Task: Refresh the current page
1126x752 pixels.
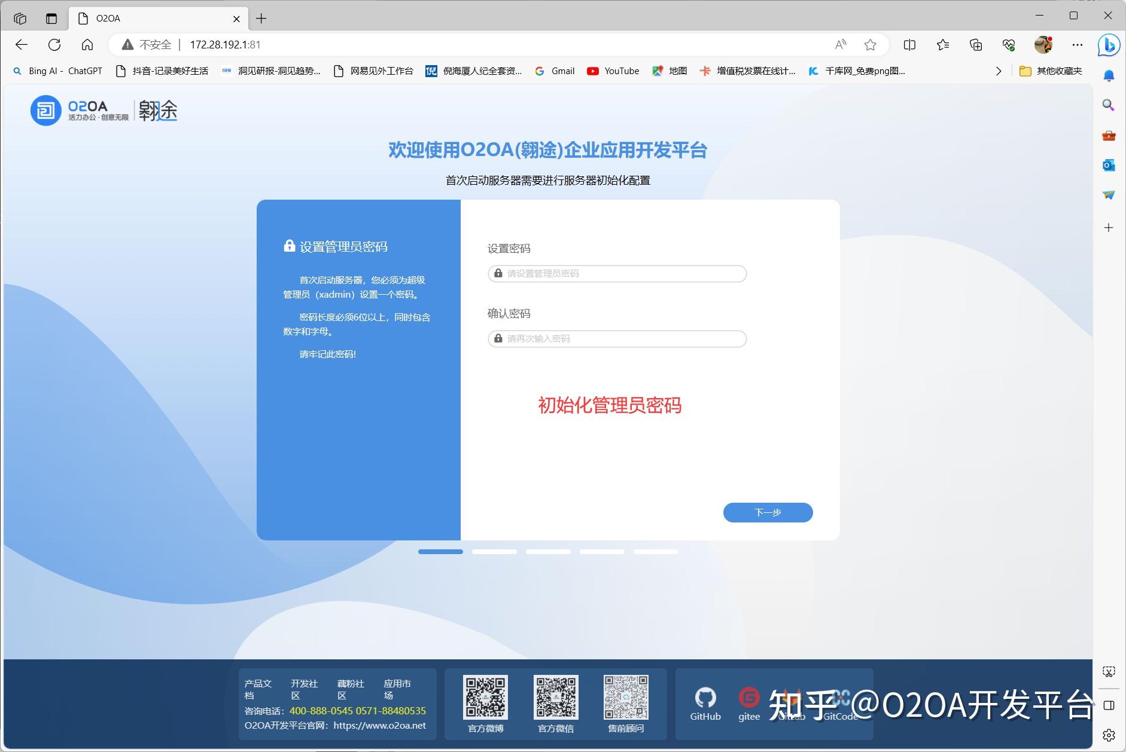Action: (x=54, y=44)
